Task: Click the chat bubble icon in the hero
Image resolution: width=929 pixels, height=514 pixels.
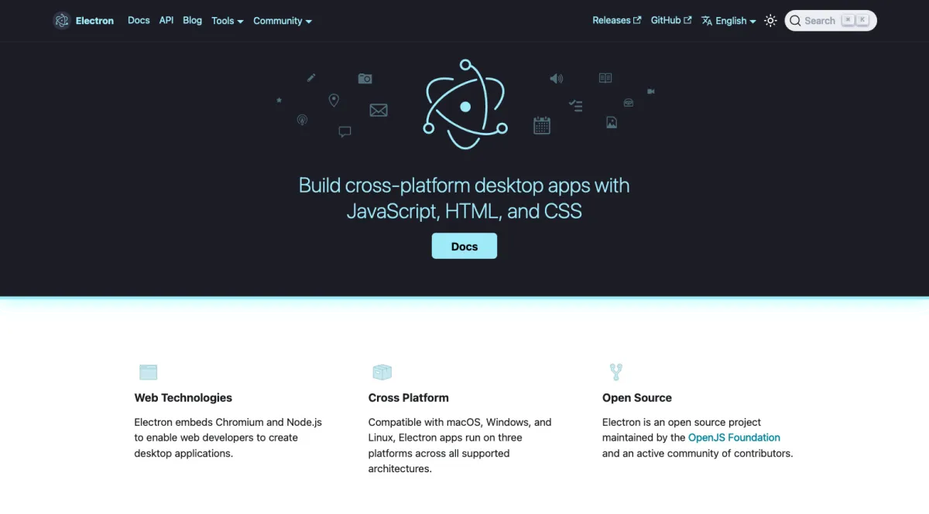Action: [345, 131]
